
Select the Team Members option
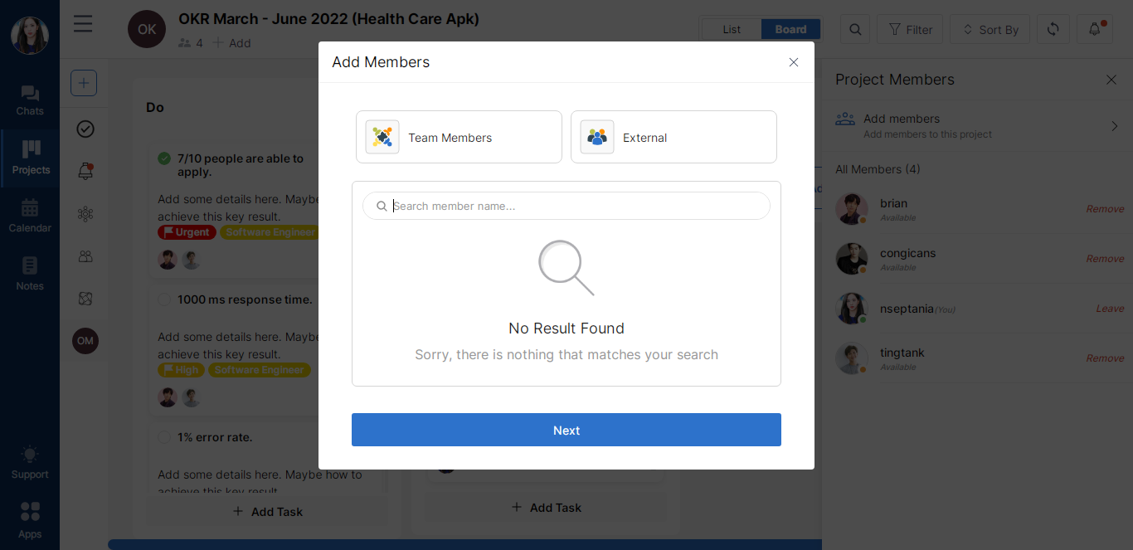(x=459, y=137)
